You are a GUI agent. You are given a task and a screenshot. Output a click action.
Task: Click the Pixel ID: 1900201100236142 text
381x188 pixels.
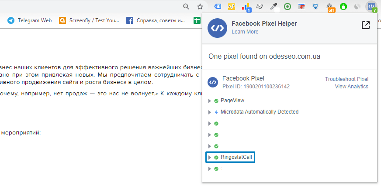(x=256, y=86)
